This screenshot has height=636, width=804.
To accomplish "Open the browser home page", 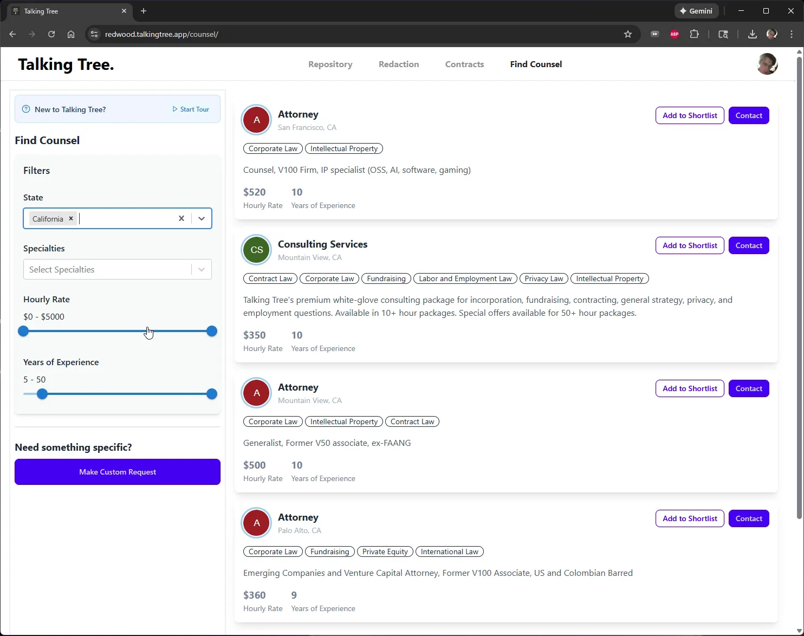I will (71, 34).
